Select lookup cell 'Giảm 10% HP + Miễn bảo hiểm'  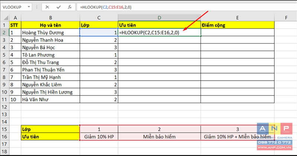[237, 136]
